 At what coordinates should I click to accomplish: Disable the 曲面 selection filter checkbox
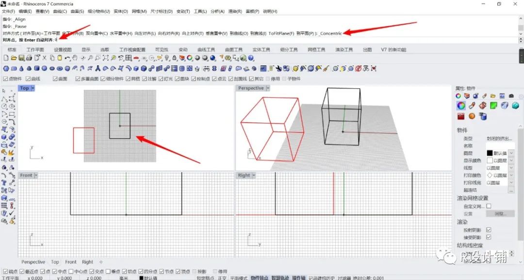click(x=55, y=78)
